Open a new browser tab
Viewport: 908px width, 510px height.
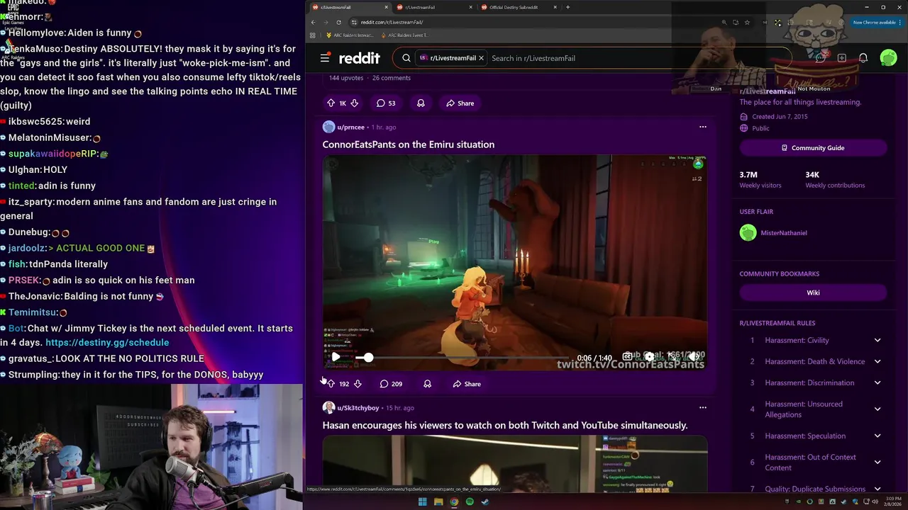(x=567, y=7)
